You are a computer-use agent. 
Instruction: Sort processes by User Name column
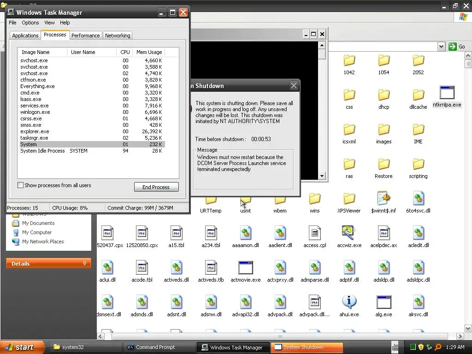(x=92, y=52)
